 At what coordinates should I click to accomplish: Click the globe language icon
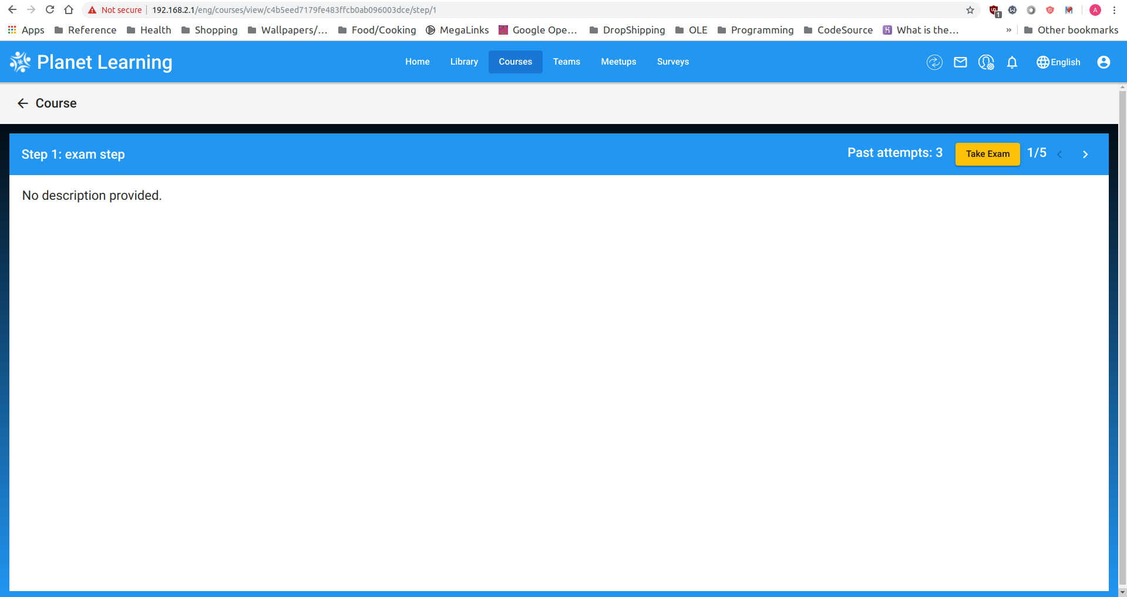click(1043, 62)
